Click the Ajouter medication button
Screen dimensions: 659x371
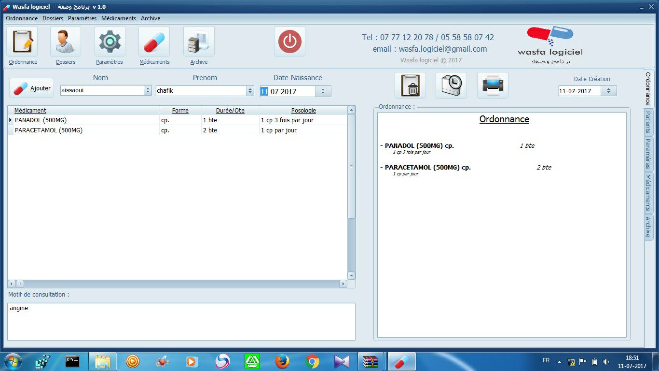pyautogui.click(x=31, y=88)
